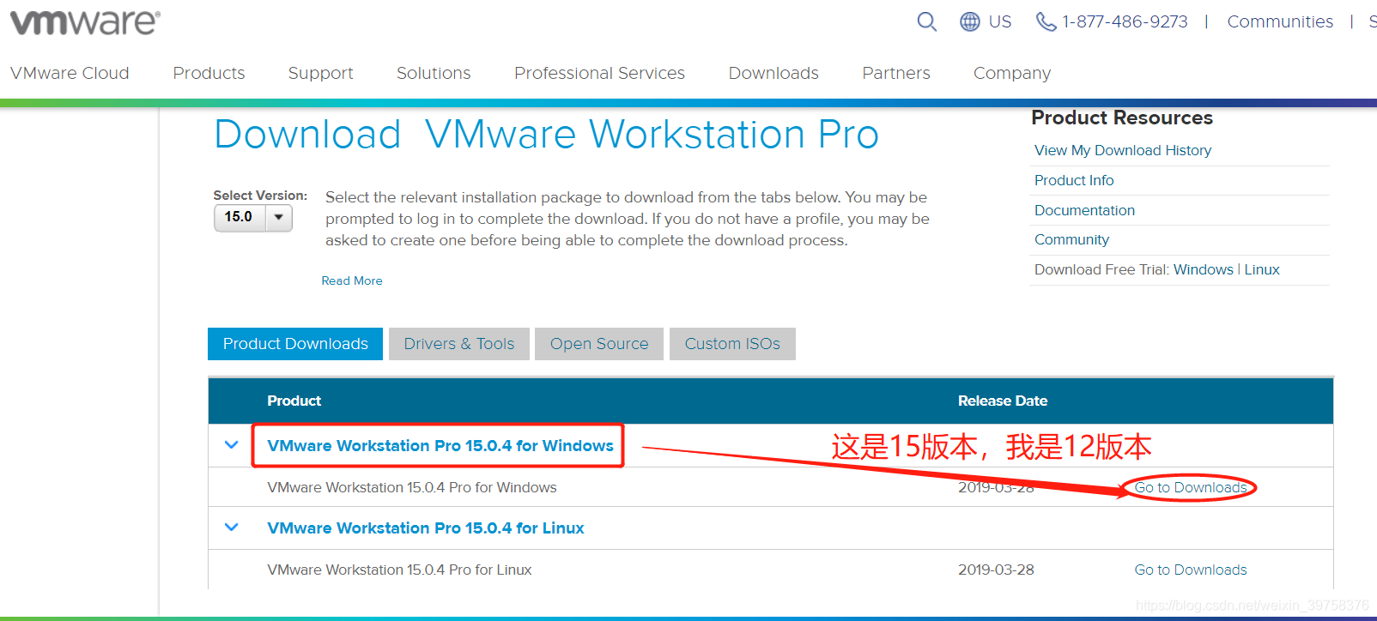The height and width of the screenshot is (621, 1377).
Task: Click the 1-877-486-9273 phone number
Action: coord(1125,21)
